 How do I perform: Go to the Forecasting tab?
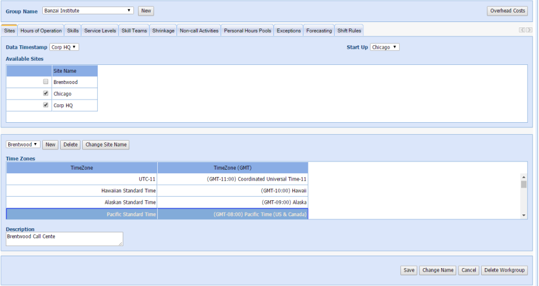pos(319,30)
